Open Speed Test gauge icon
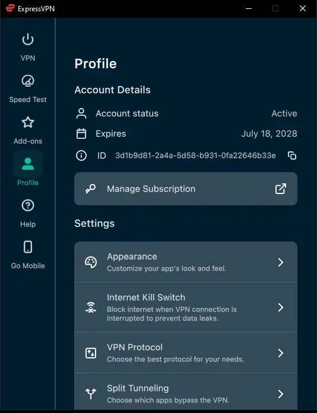 (x=28, y=81)
